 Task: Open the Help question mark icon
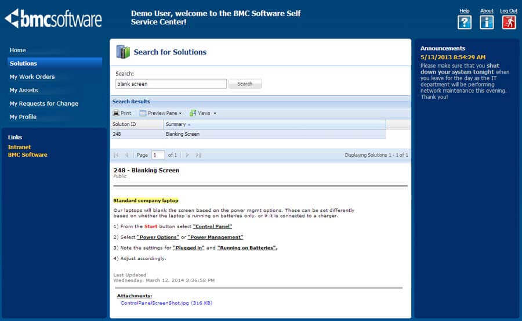coord(464,23)
